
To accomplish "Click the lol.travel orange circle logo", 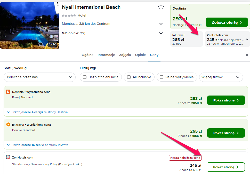I will (8, 124).
